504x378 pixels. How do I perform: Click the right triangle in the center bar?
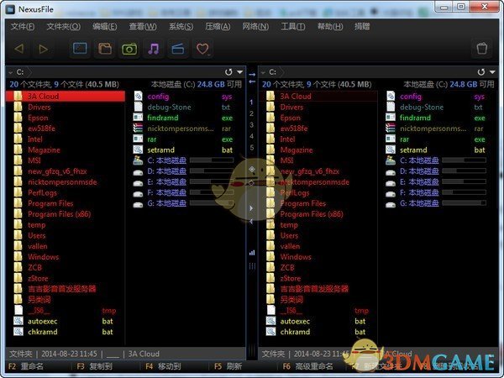tap(252, 208)
